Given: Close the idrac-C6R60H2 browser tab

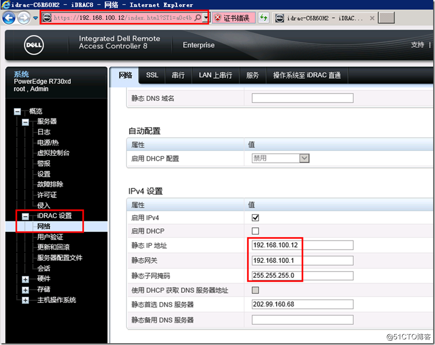Looking at the screenshot, I should (x=372, y=18).
